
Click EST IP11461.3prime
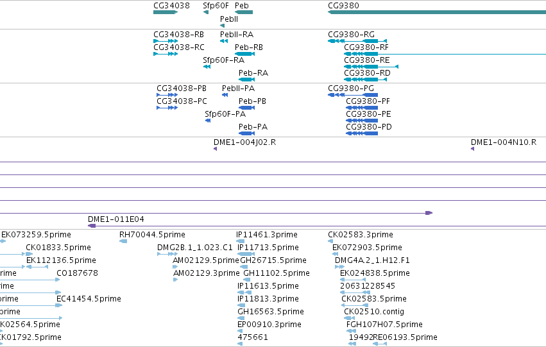click(239, 241)
